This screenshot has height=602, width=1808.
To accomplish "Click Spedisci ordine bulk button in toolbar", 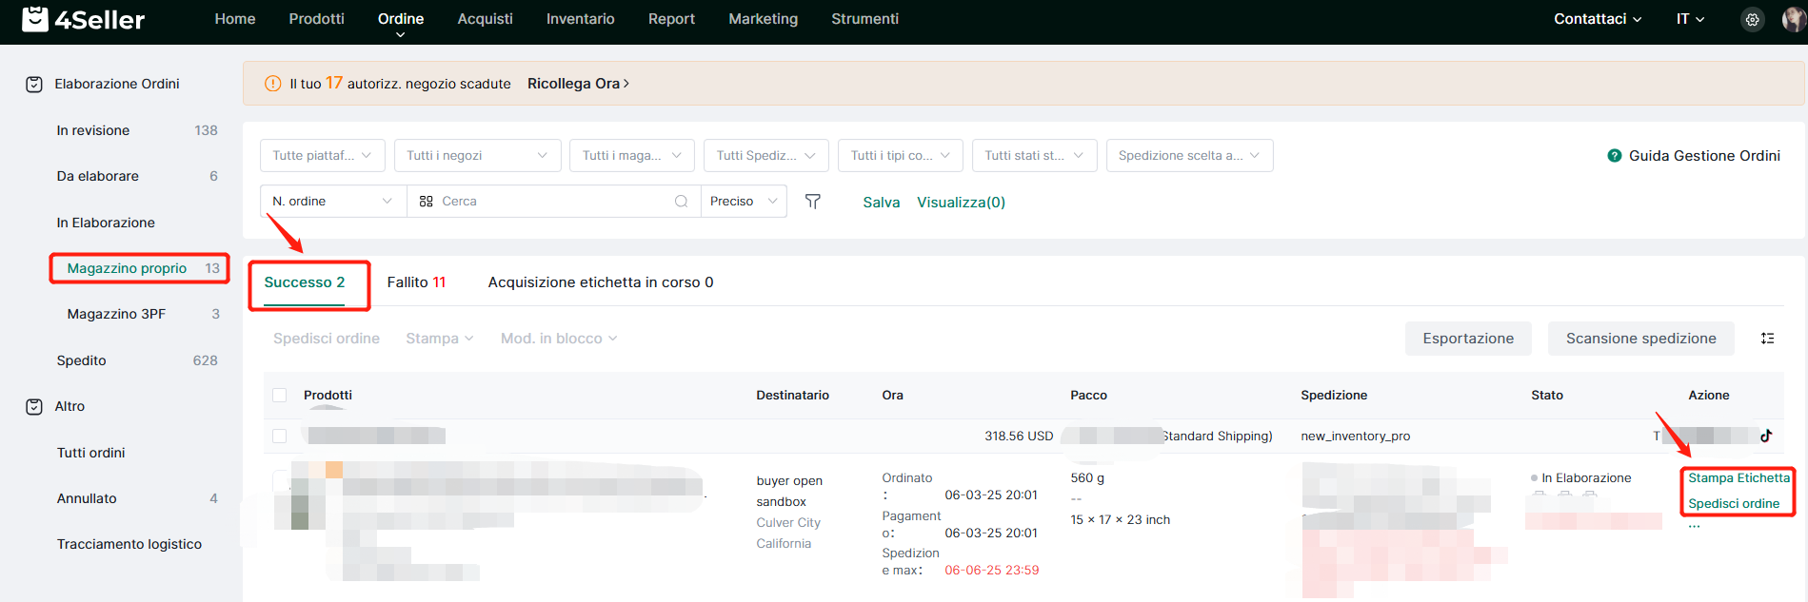I will (x=327, y=339).
